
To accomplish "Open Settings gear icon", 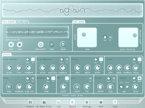I will [x=87, y=102].
